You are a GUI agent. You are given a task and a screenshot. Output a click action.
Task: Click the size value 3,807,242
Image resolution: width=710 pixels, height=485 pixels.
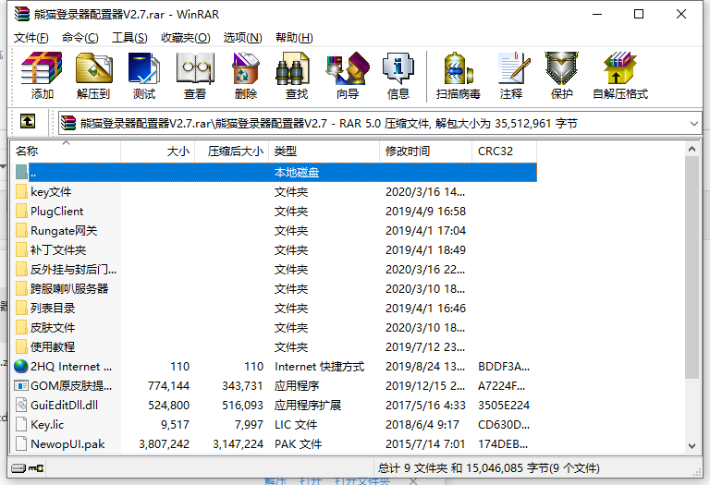[164, 444]
